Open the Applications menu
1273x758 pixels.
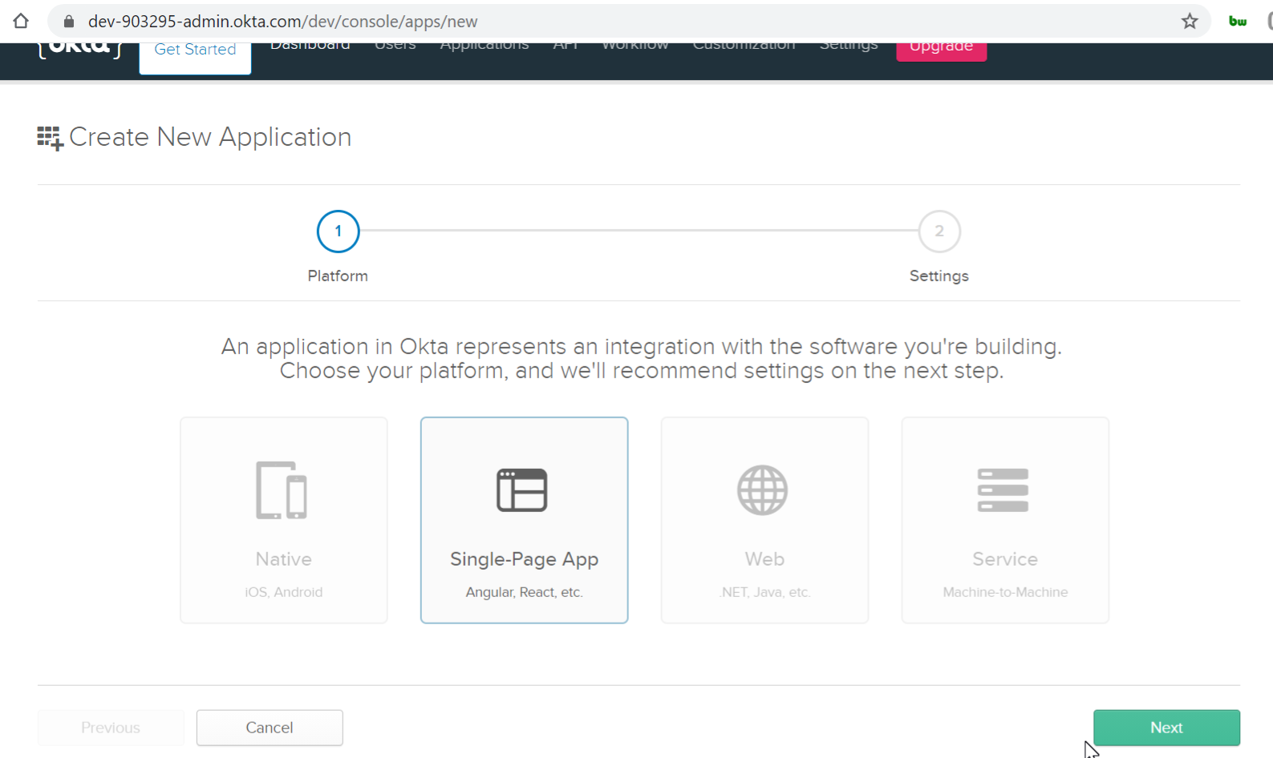tap(484, 47)
